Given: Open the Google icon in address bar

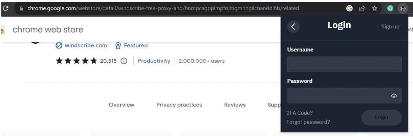Looking at the screenshot, I should click(350, 8).
